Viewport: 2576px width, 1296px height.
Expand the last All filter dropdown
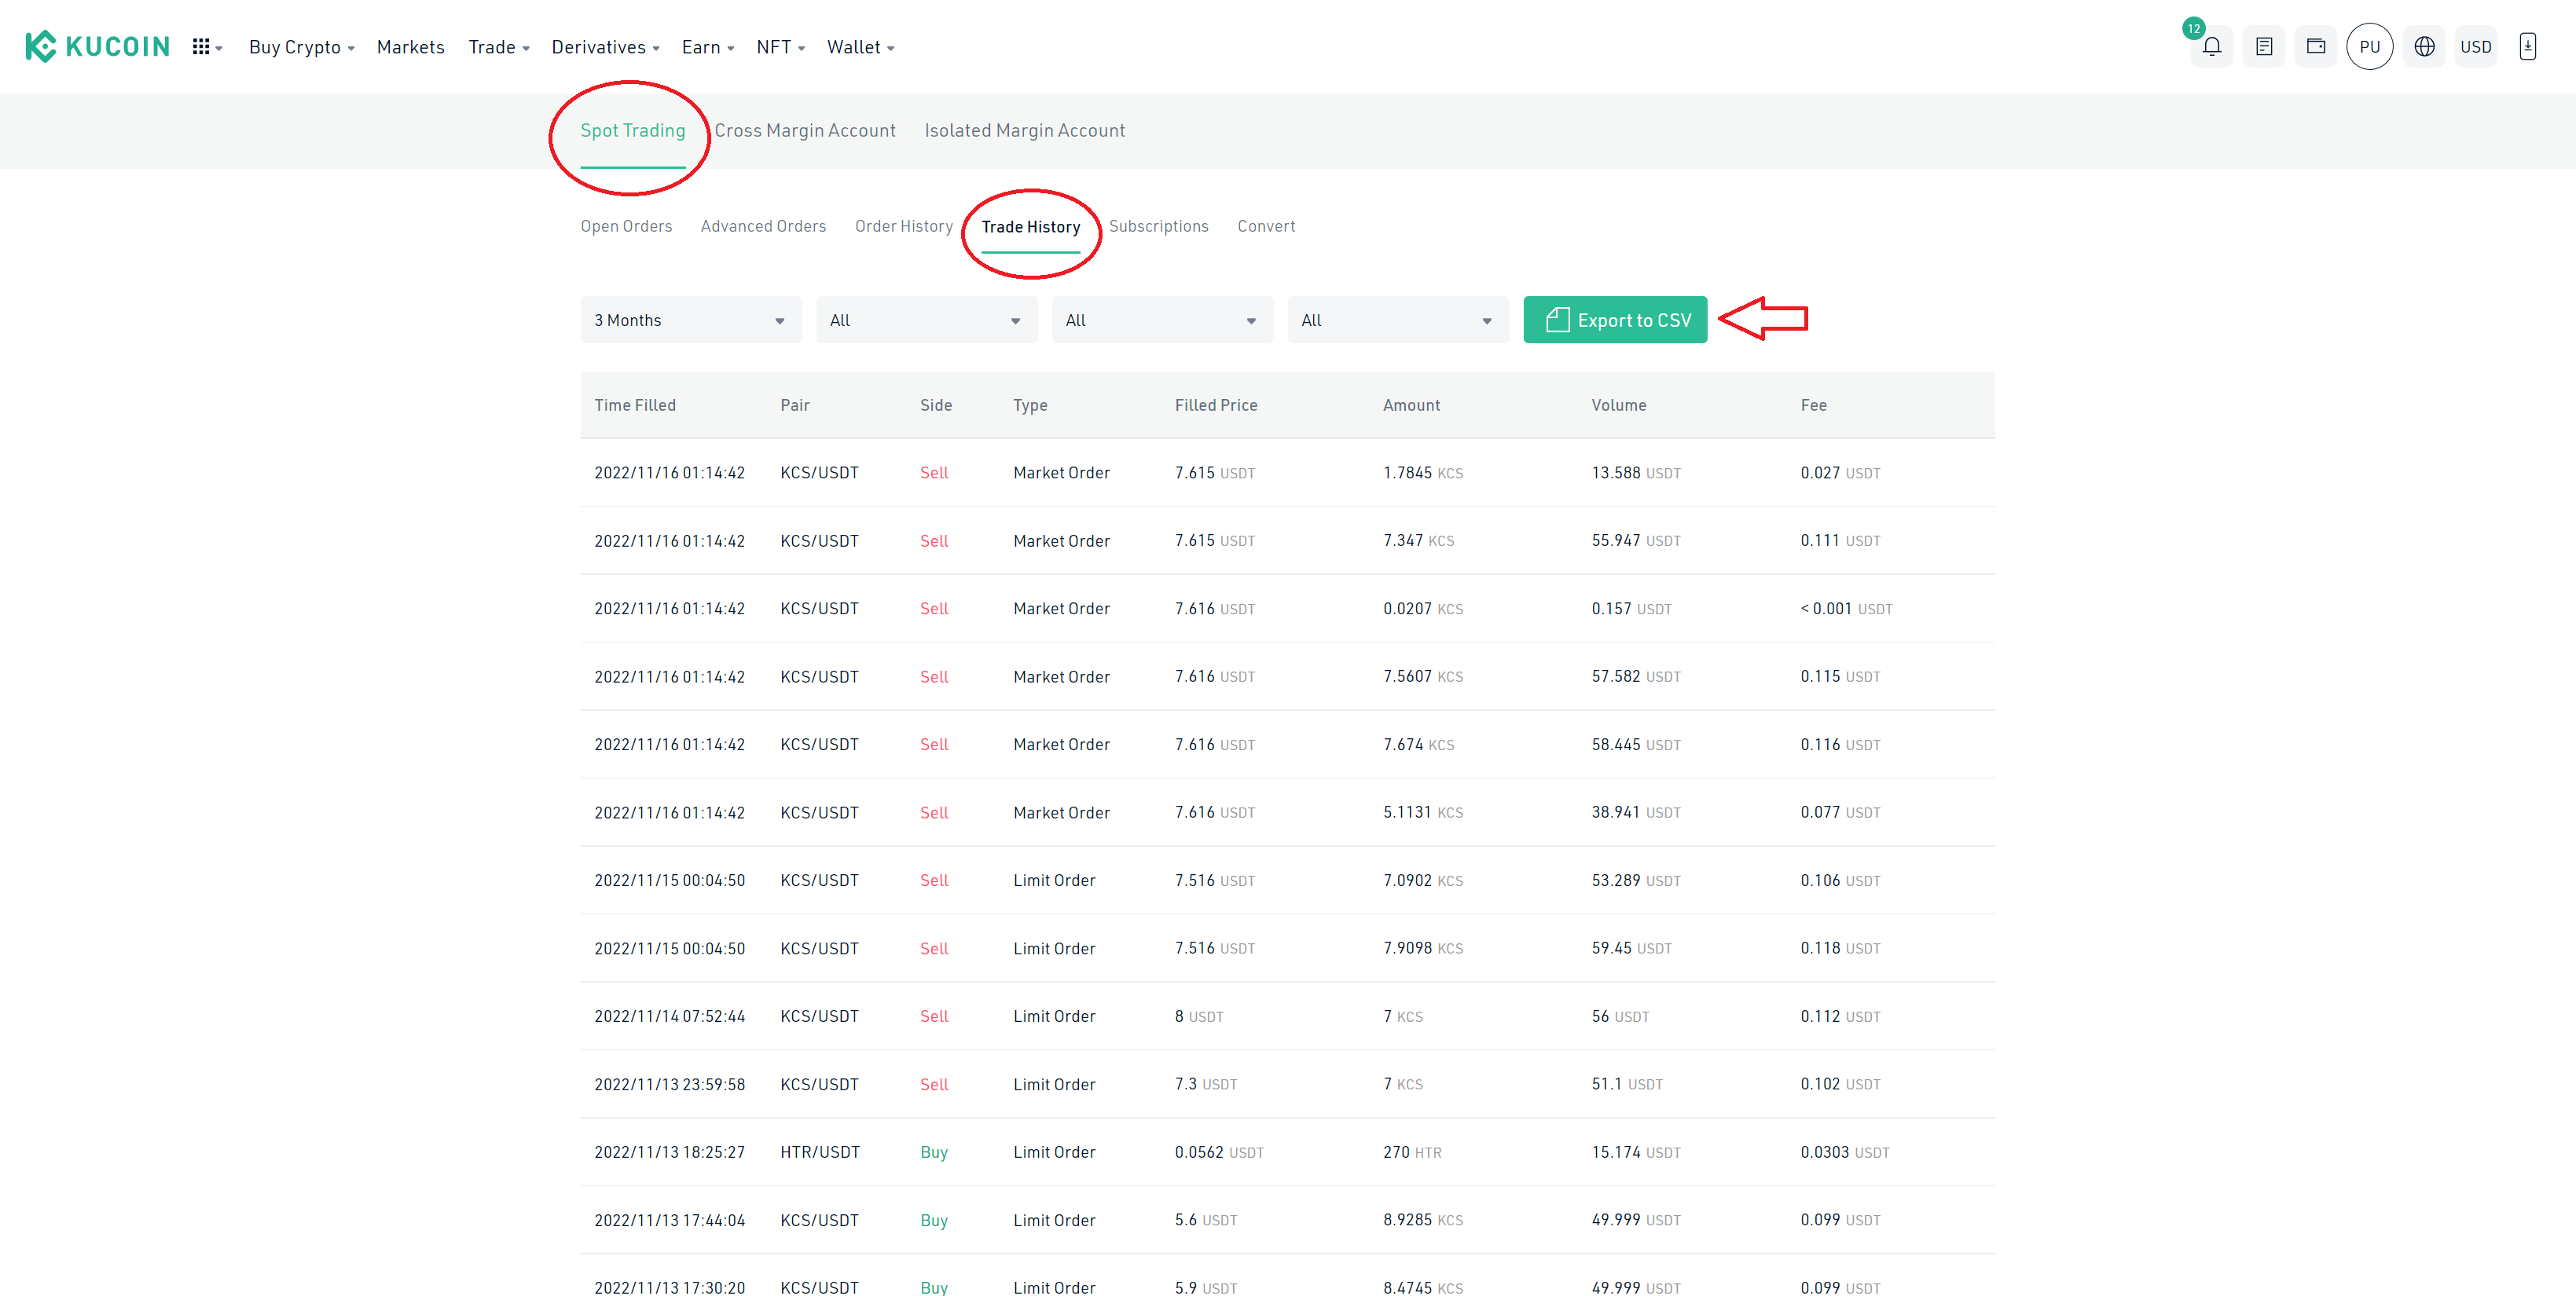coord(1398,320)
